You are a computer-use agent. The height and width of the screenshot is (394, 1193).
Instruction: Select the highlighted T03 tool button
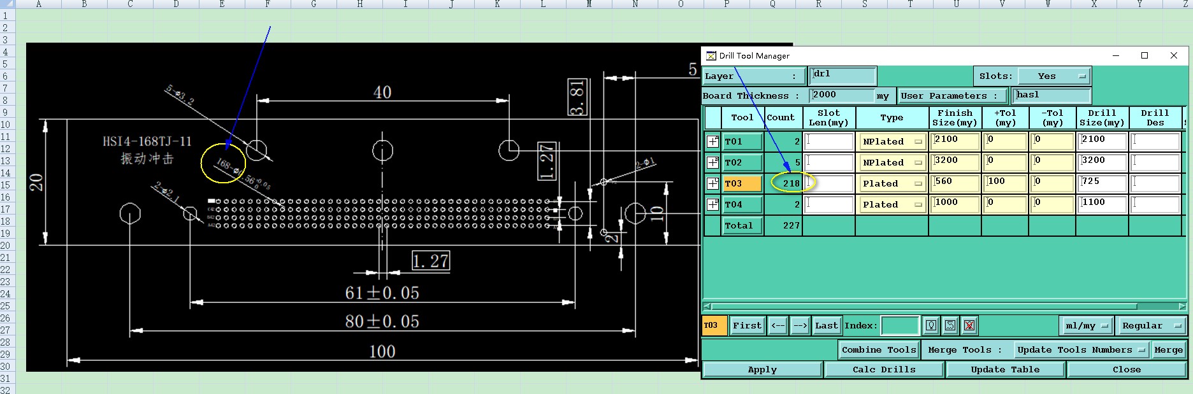coord(742,183)
